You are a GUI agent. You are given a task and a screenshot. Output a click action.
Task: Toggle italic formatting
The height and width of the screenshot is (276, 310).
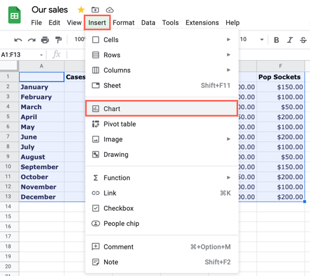click(290, 40)
